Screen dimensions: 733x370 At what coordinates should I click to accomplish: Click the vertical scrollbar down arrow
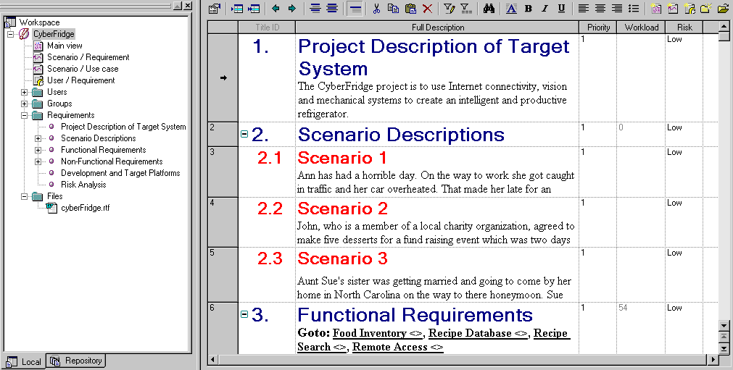724,326
